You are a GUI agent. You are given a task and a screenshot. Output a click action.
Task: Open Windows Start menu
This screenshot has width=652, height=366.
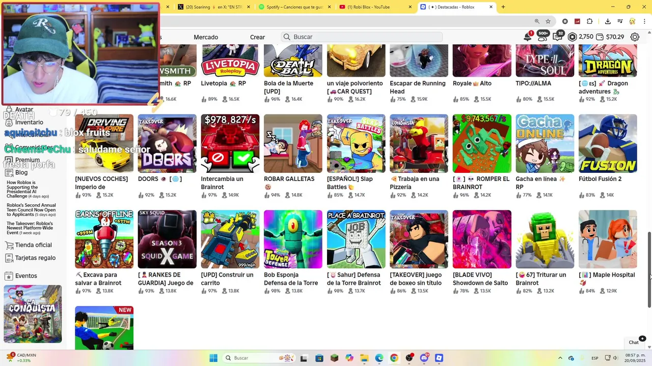[x=213, y=358]
